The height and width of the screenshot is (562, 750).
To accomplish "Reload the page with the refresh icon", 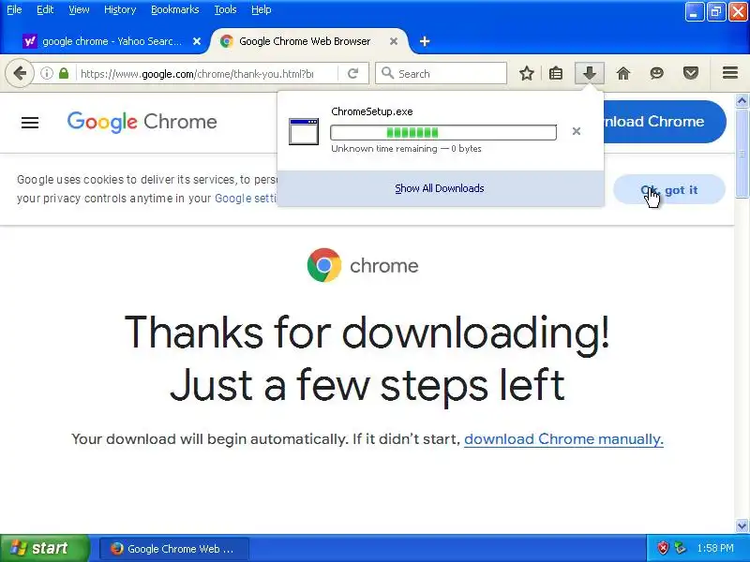I will pos(353,74).
